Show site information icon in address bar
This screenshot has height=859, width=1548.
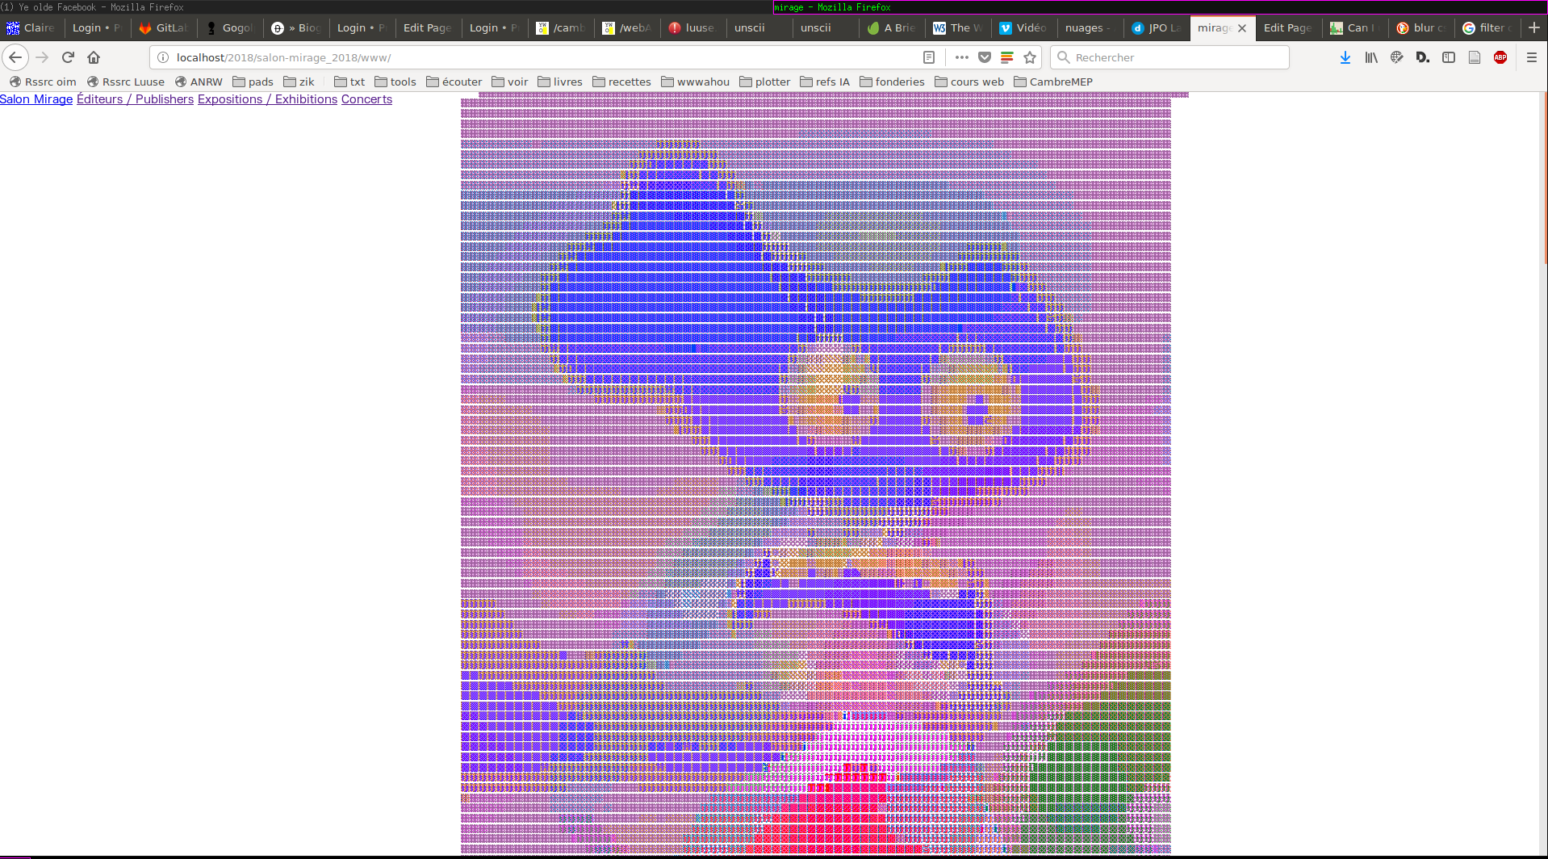163,57
